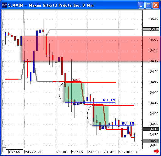The height and width of the screenshot is (156, 161).
Task: Click the lower blue $0.19 label
Action: 128,123
